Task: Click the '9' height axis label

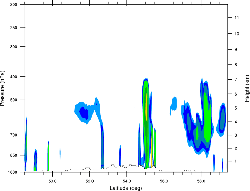Action: pos(236,50)
